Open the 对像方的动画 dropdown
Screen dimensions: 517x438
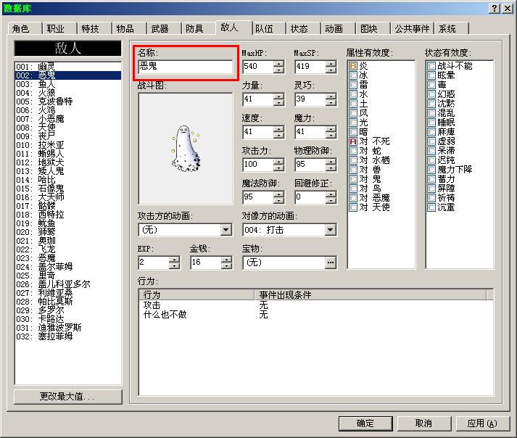pos(330,230)
